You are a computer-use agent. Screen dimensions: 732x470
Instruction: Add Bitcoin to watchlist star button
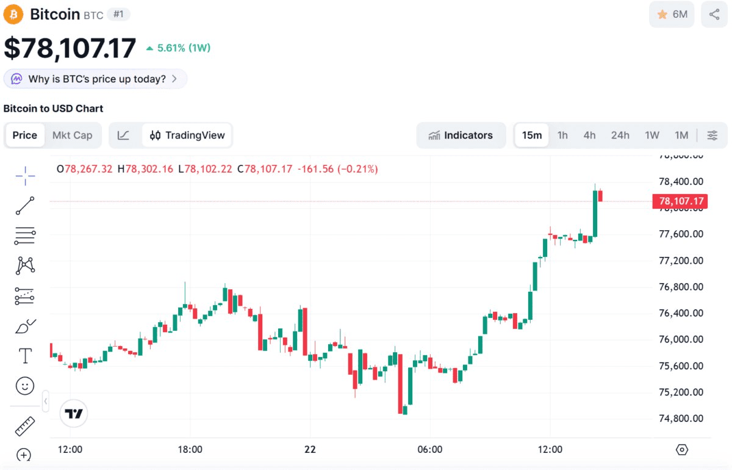point(672,15)
